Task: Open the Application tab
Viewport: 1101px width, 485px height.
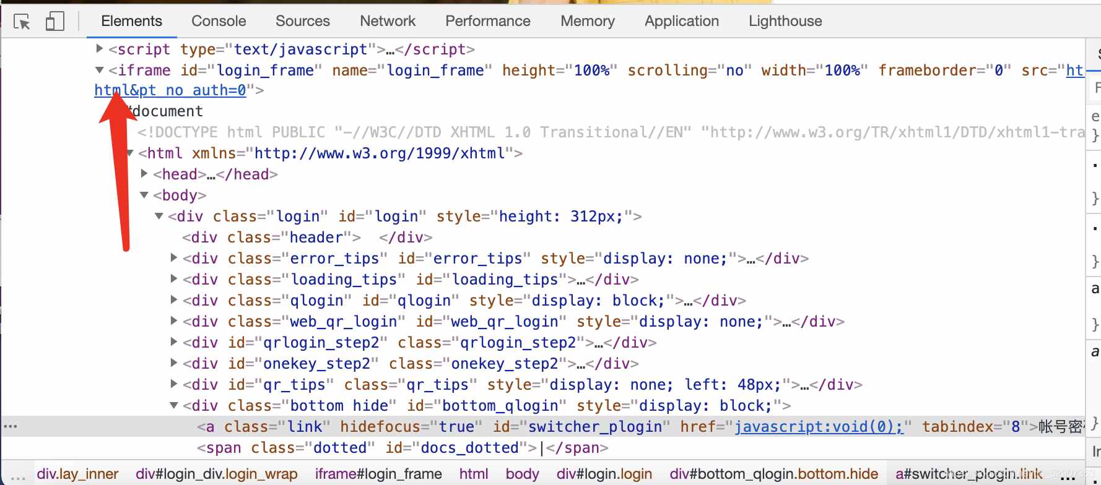Action: [x=682, y=21]
